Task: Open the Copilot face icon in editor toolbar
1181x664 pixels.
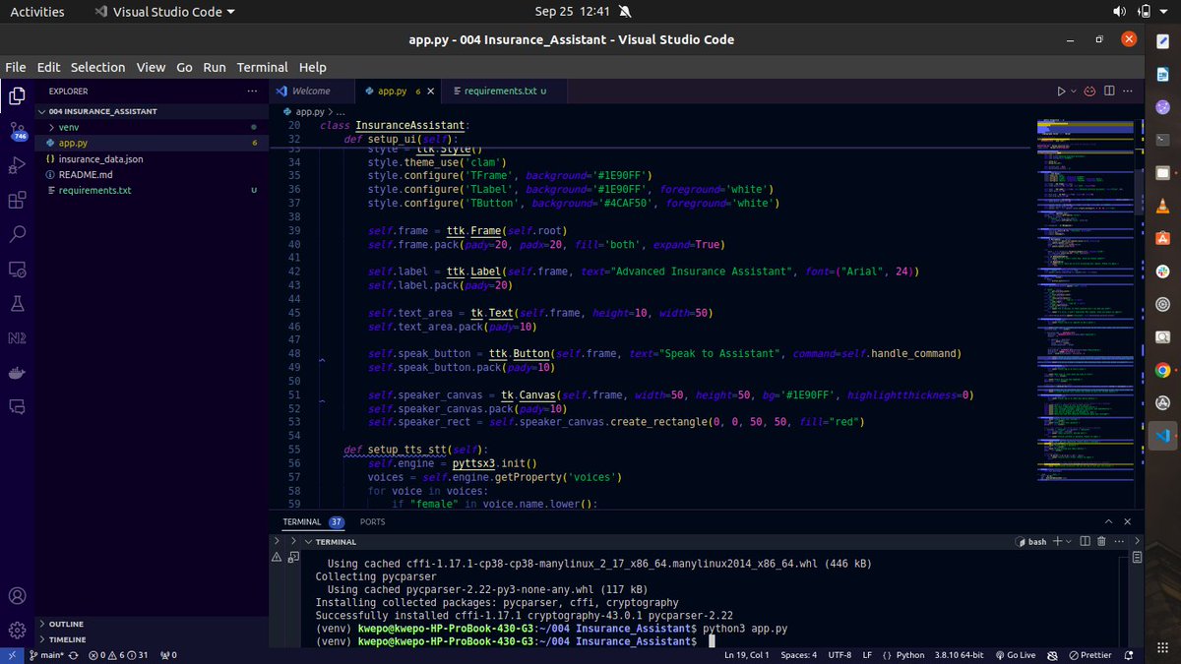Action: point(1089,91)
